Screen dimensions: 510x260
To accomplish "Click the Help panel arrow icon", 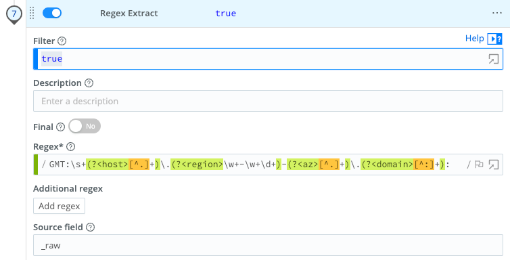I will [x=494, y=39].
